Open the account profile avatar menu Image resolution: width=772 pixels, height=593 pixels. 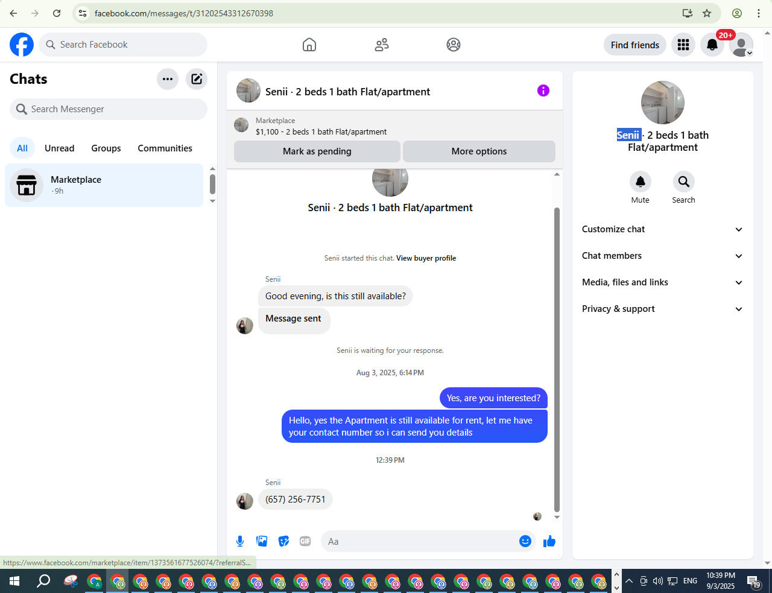(741, 45)
